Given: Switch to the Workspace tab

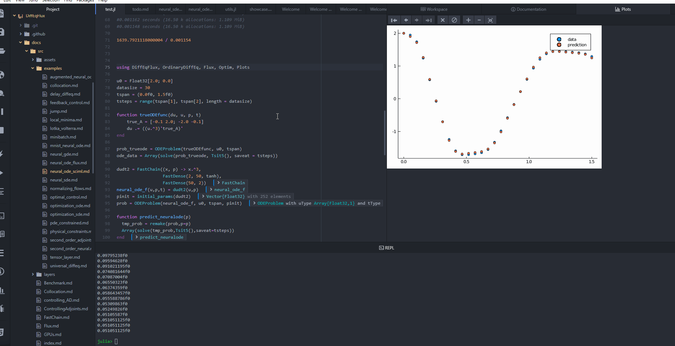Looking at the screenshot, I should click(x=434, y=9).
